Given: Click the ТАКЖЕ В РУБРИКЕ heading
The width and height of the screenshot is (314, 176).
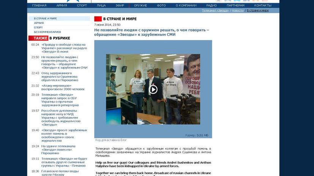Looking at the screenshot, I should pos(49,38).
